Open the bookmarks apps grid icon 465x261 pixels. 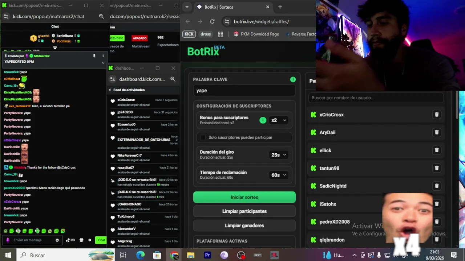coord(220,34)
